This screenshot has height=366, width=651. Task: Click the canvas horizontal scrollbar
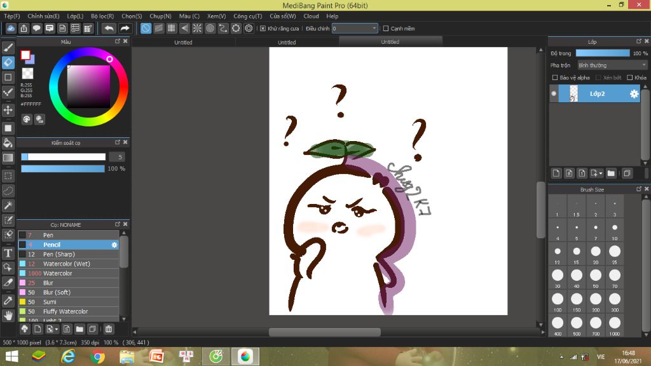pos(325,332)
